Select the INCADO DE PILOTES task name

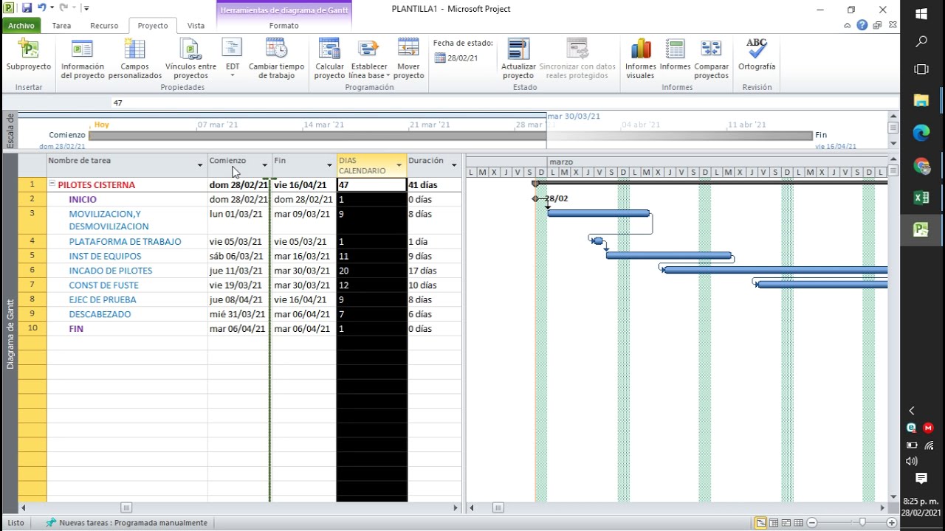point(111,271)
